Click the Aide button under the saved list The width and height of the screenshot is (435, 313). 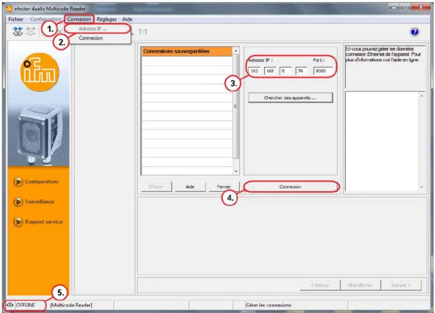(190, 187)
